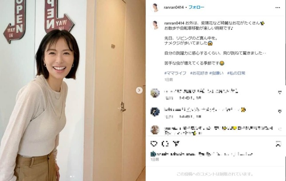Click the フォロー follow button

click(196, 7)
